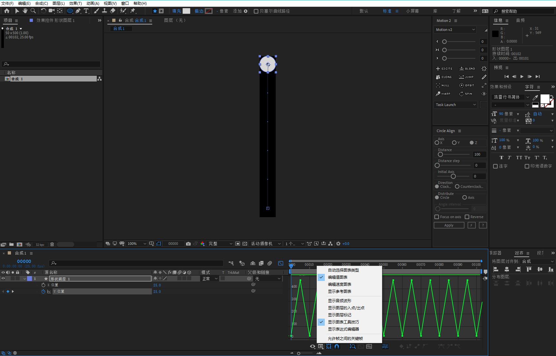Click the SPIN tool in Motion 2

pyautogui.click(x=466, y=94)
